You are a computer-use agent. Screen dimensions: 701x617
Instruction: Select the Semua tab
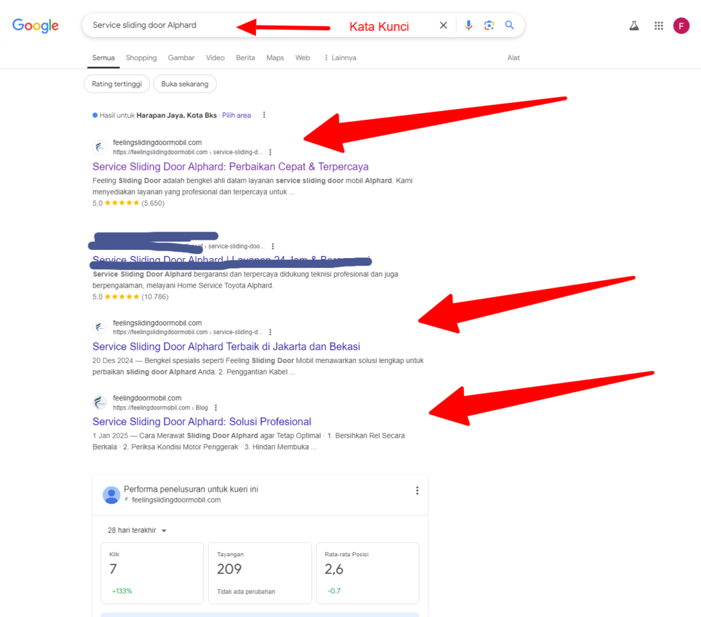pos(103,58)
